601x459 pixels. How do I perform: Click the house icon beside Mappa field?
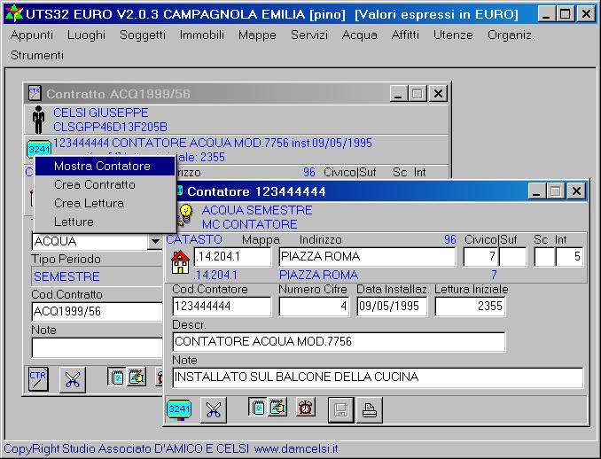(180, 261)
